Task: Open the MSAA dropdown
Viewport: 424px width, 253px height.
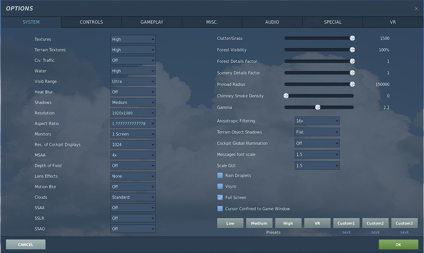Action: (x=133, y=155)
